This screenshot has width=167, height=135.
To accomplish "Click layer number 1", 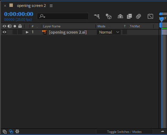I will [x=33, y=32].
